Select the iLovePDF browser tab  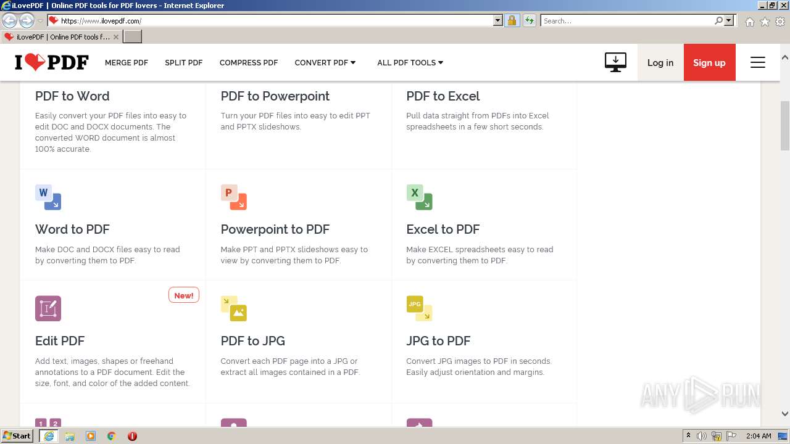(61, 37)
